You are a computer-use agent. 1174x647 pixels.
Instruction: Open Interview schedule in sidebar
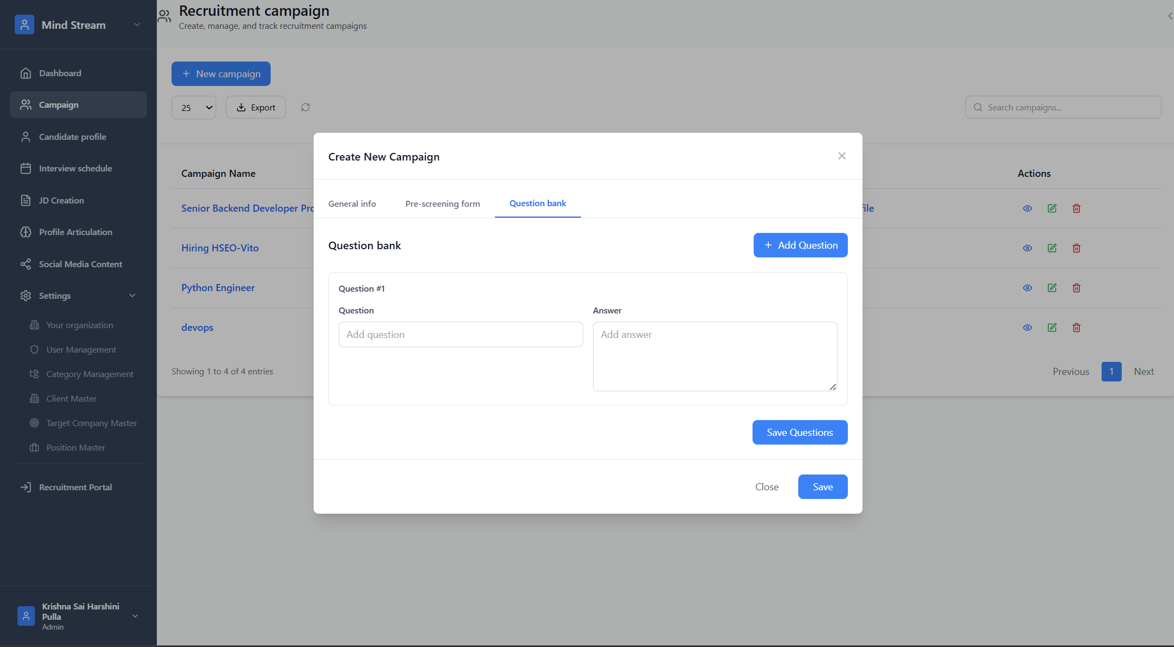(x=75, y=168)
